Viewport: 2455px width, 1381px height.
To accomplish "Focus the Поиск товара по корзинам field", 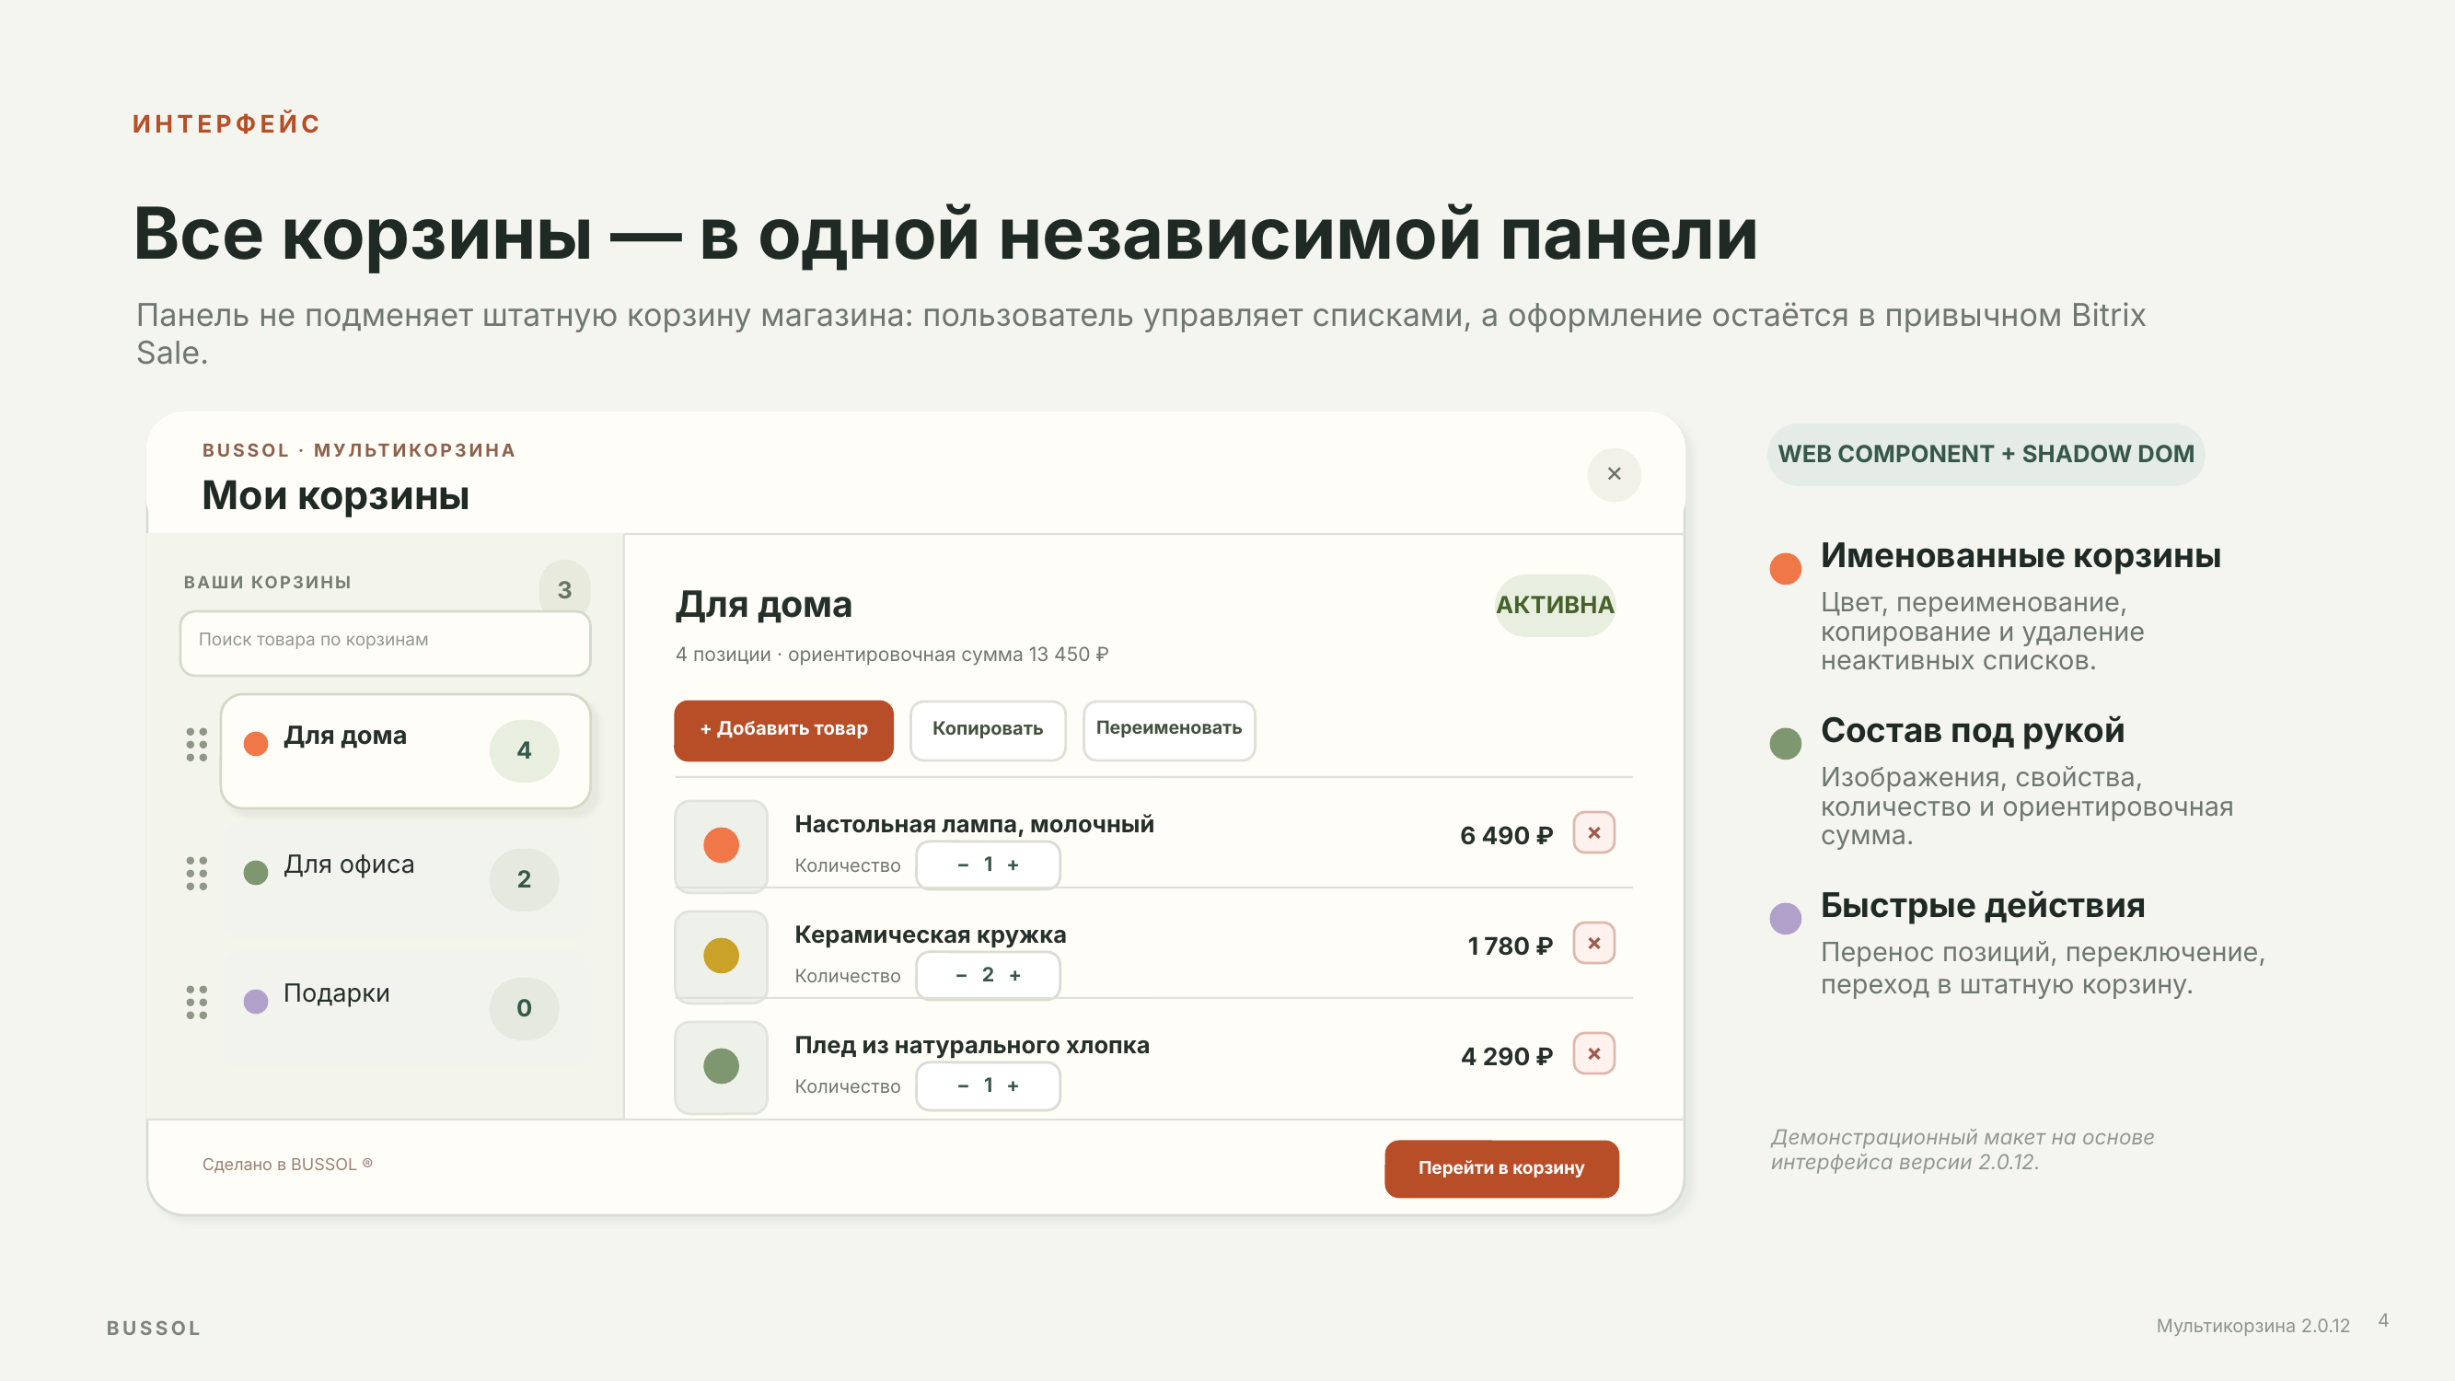I will [385, 643].
